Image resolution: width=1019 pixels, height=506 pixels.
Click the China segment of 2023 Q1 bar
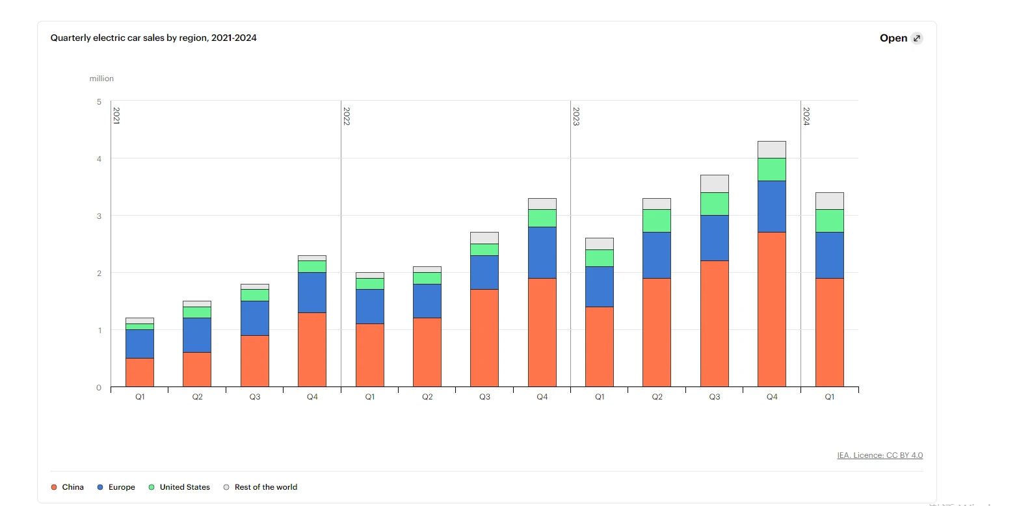[x=600, y=347]
